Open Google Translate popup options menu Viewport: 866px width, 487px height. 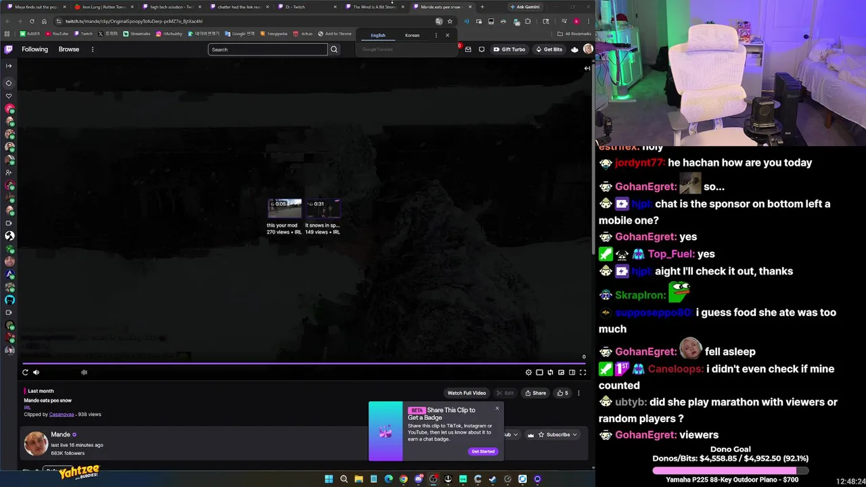(x=436, y=35)
